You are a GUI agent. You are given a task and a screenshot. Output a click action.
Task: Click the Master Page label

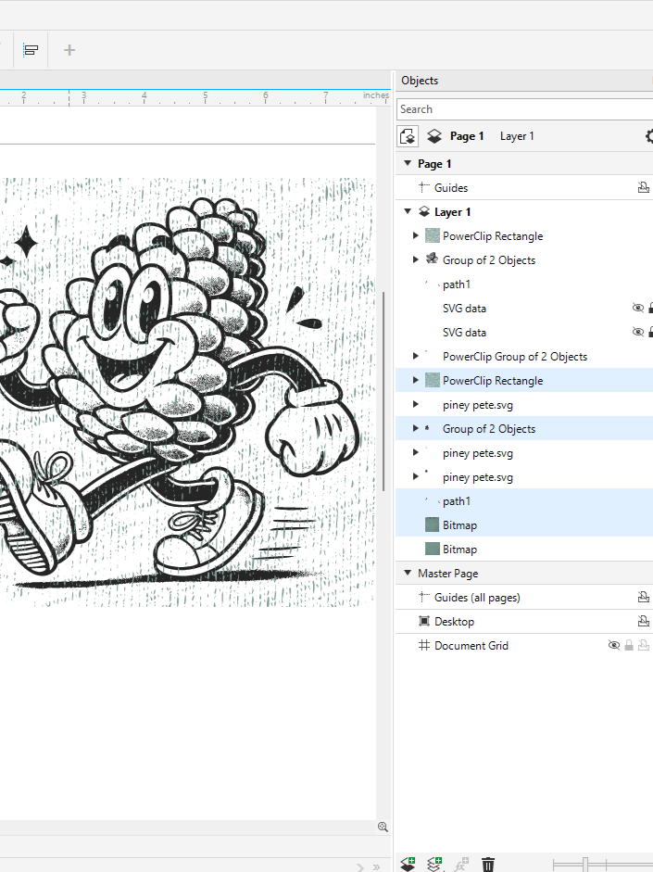coord(448,574)
